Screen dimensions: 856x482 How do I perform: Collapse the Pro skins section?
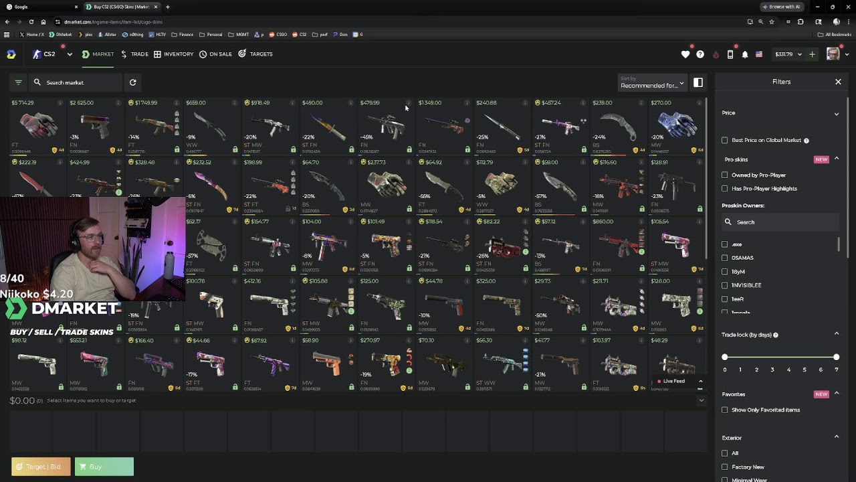[x=837, y=159]
